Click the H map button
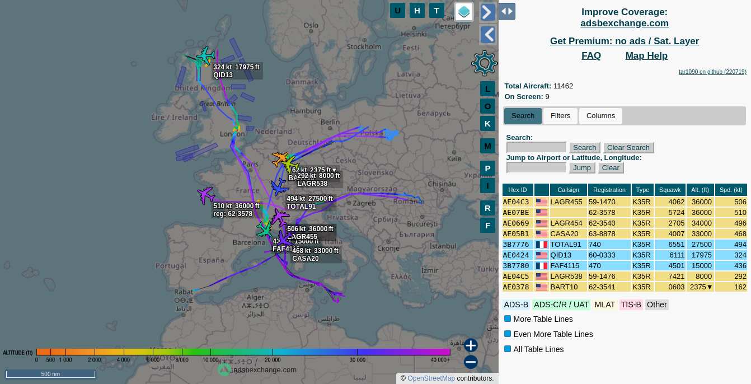 click(417, 10)
